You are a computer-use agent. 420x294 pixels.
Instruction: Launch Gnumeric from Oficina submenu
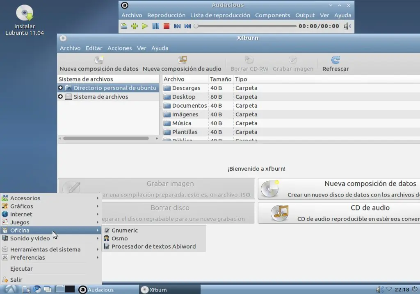pos(154,230)
